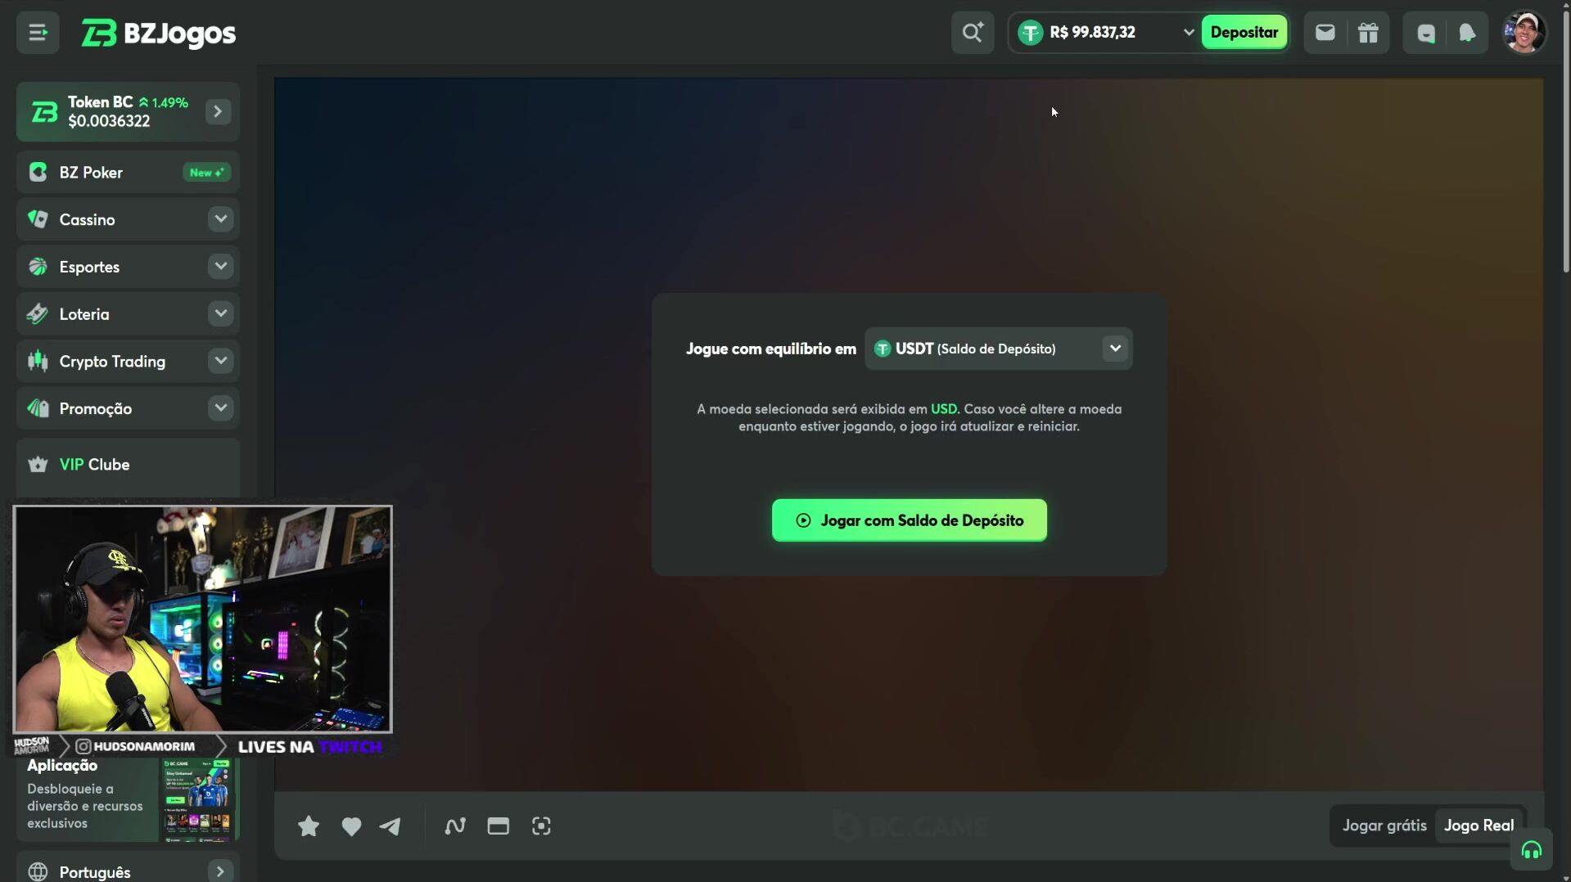The height and width of the screenshot is (882, 1571).
Task: Open the chat bubble icon
Action: click(x=1426, y=33)
